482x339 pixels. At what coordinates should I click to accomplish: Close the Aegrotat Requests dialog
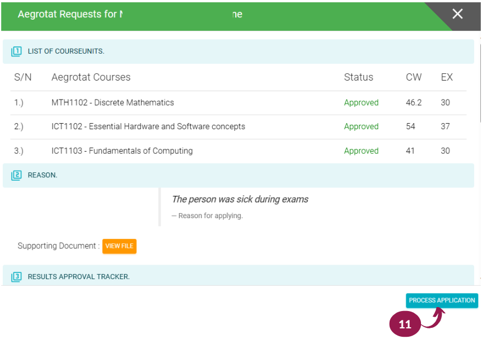coord(457,15)
